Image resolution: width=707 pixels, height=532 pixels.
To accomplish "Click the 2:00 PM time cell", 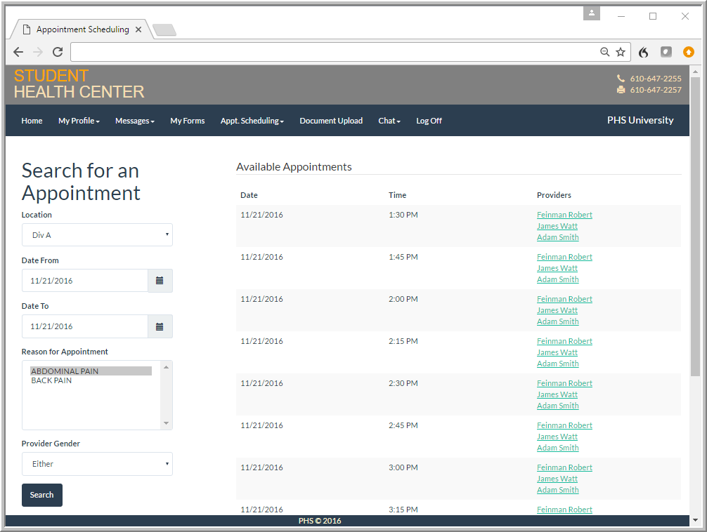I will [403, 299].
